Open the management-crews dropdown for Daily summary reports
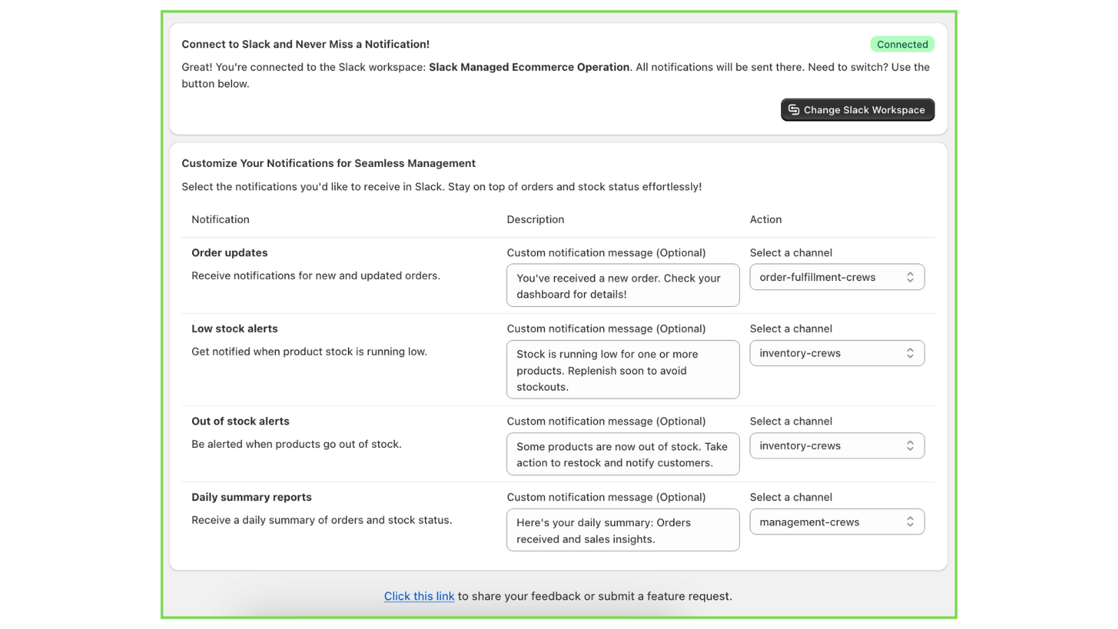The image size is (1118, 629). click(x=836, y=521)
